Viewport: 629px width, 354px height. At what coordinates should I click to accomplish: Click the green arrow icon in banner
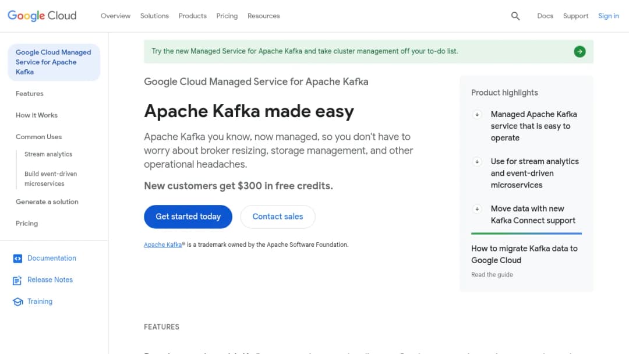coord(579,51)
